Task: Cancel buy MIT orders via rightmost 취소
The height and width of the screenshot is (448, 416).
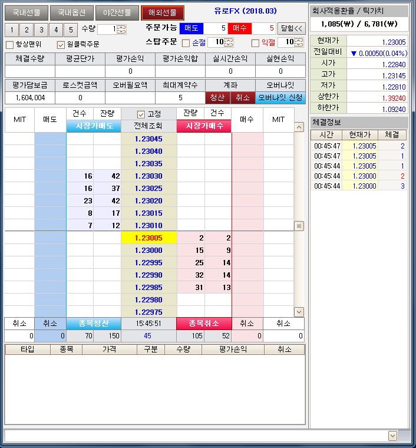Action: coord(283,324)
